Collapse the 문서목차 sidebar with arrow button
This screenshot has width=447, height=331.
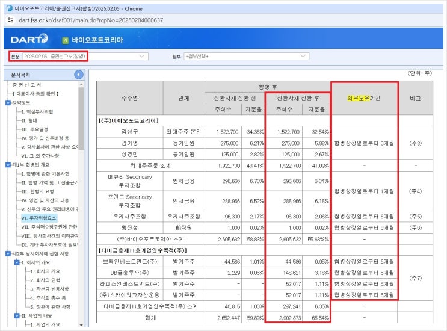click(79, 75)
